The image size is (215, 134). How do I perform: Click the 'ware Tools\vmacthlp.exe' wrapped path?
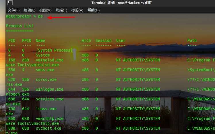(x=32, y=123)
